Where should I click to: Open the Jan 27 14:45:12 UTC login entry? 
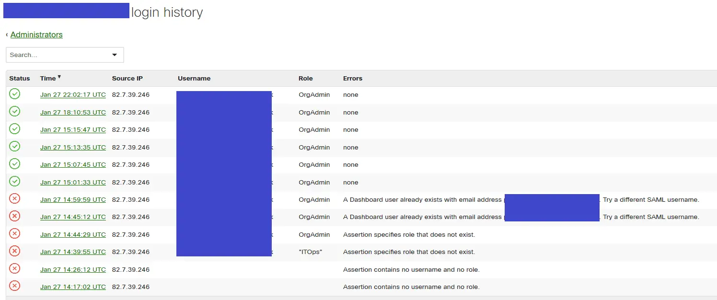tap(73, 217)
